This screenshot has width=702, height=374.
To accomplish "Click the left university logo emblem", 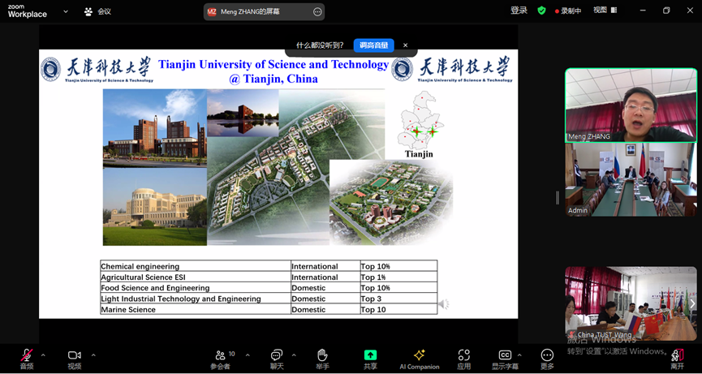I will [50, 69].
